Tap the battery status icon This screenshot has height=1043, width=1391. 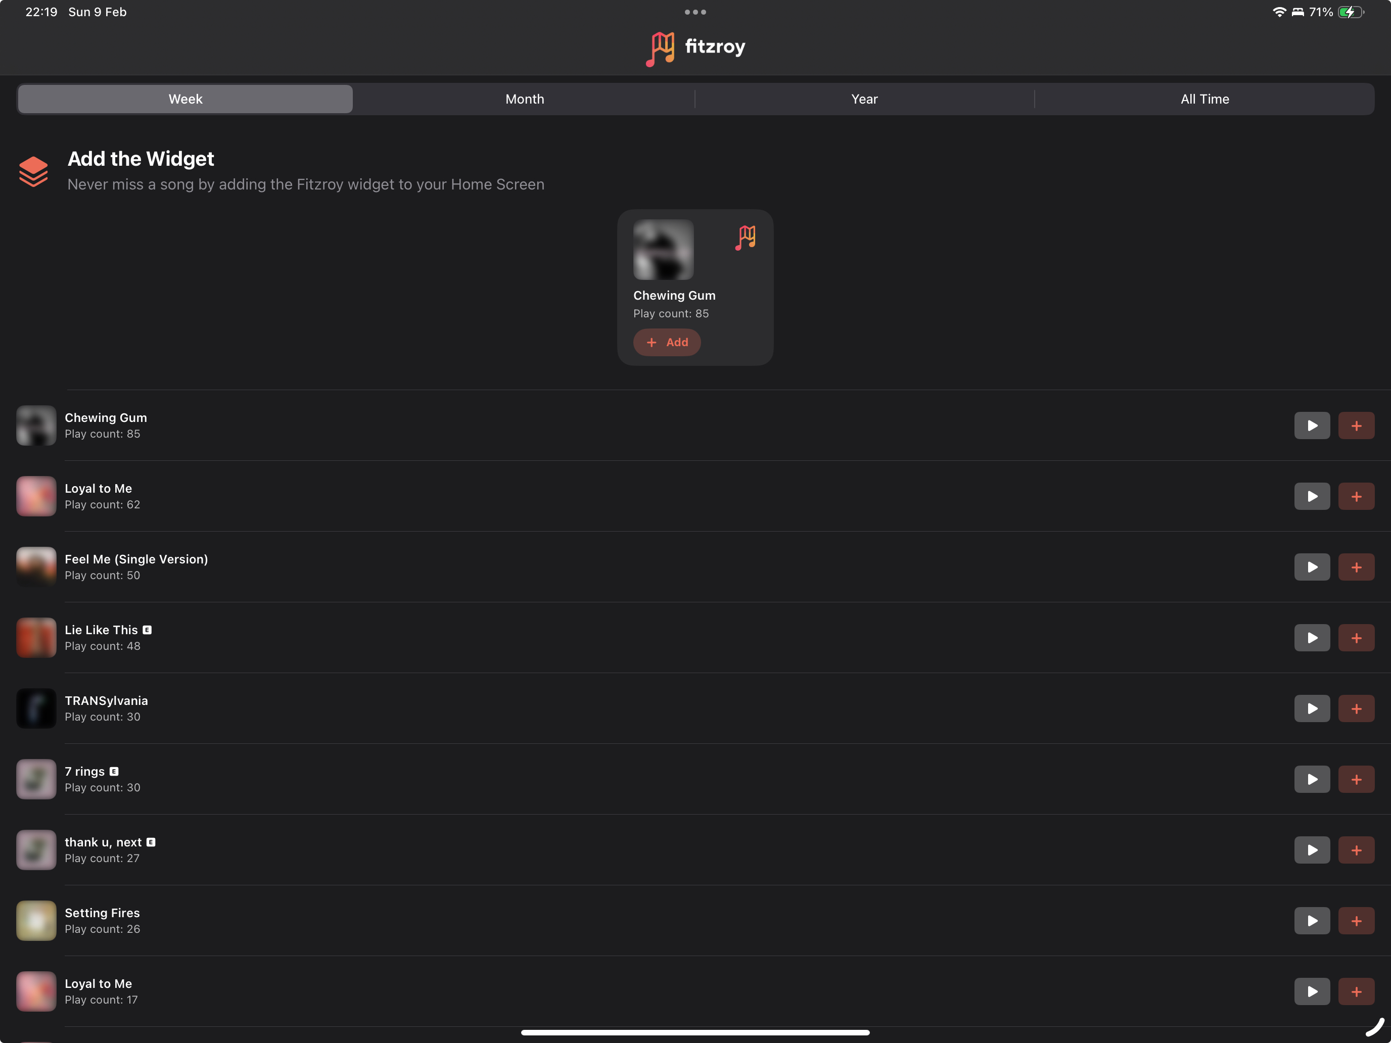(1351, 12)
